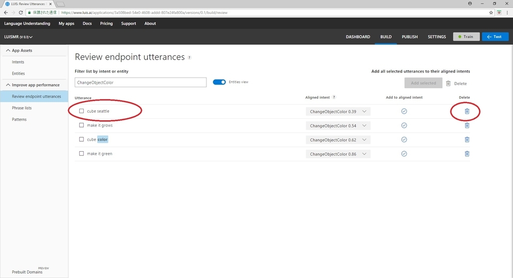Close the LUIS Review Utterances tab
Image resolution: width=513 pixels, height=278 pixels.
(51, 4)
